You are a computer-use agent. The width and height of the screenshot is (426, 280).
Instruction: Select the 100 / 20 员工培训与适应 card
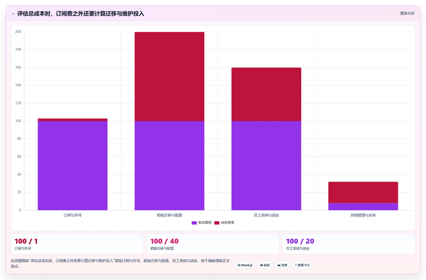pos(349,244)
